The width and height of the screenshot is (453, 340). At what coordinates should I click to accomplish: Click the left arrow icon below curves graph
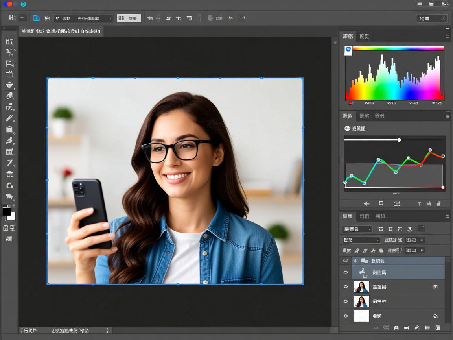click(366, 203)
